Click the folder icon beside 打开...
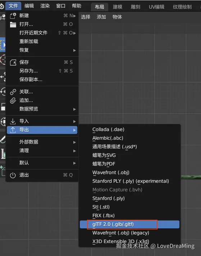 (13, 24)
